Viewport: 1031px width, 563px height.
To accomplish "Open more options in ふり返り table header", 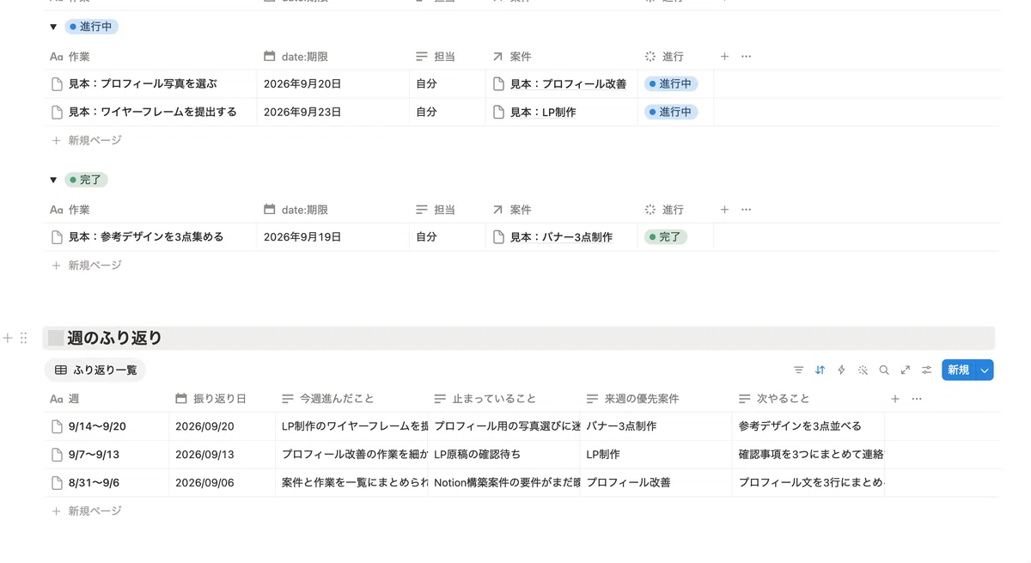I will coord(917,399).
